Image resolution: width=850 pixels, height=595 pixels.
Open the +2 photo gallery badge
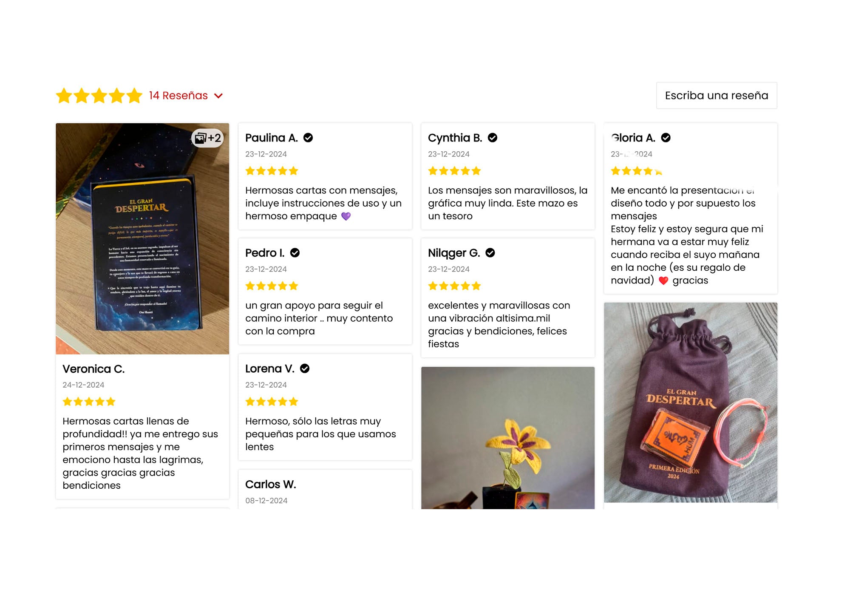click(x=207, y=138)
